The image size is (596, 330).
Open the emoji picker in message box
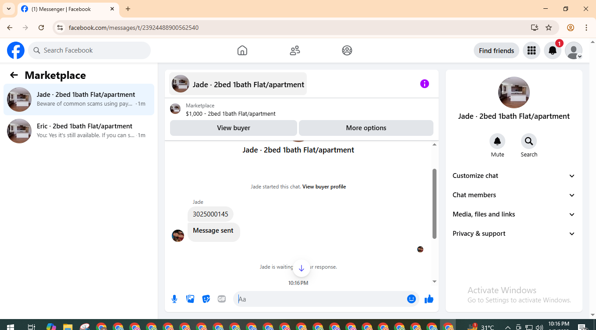(x=411, y=299)
